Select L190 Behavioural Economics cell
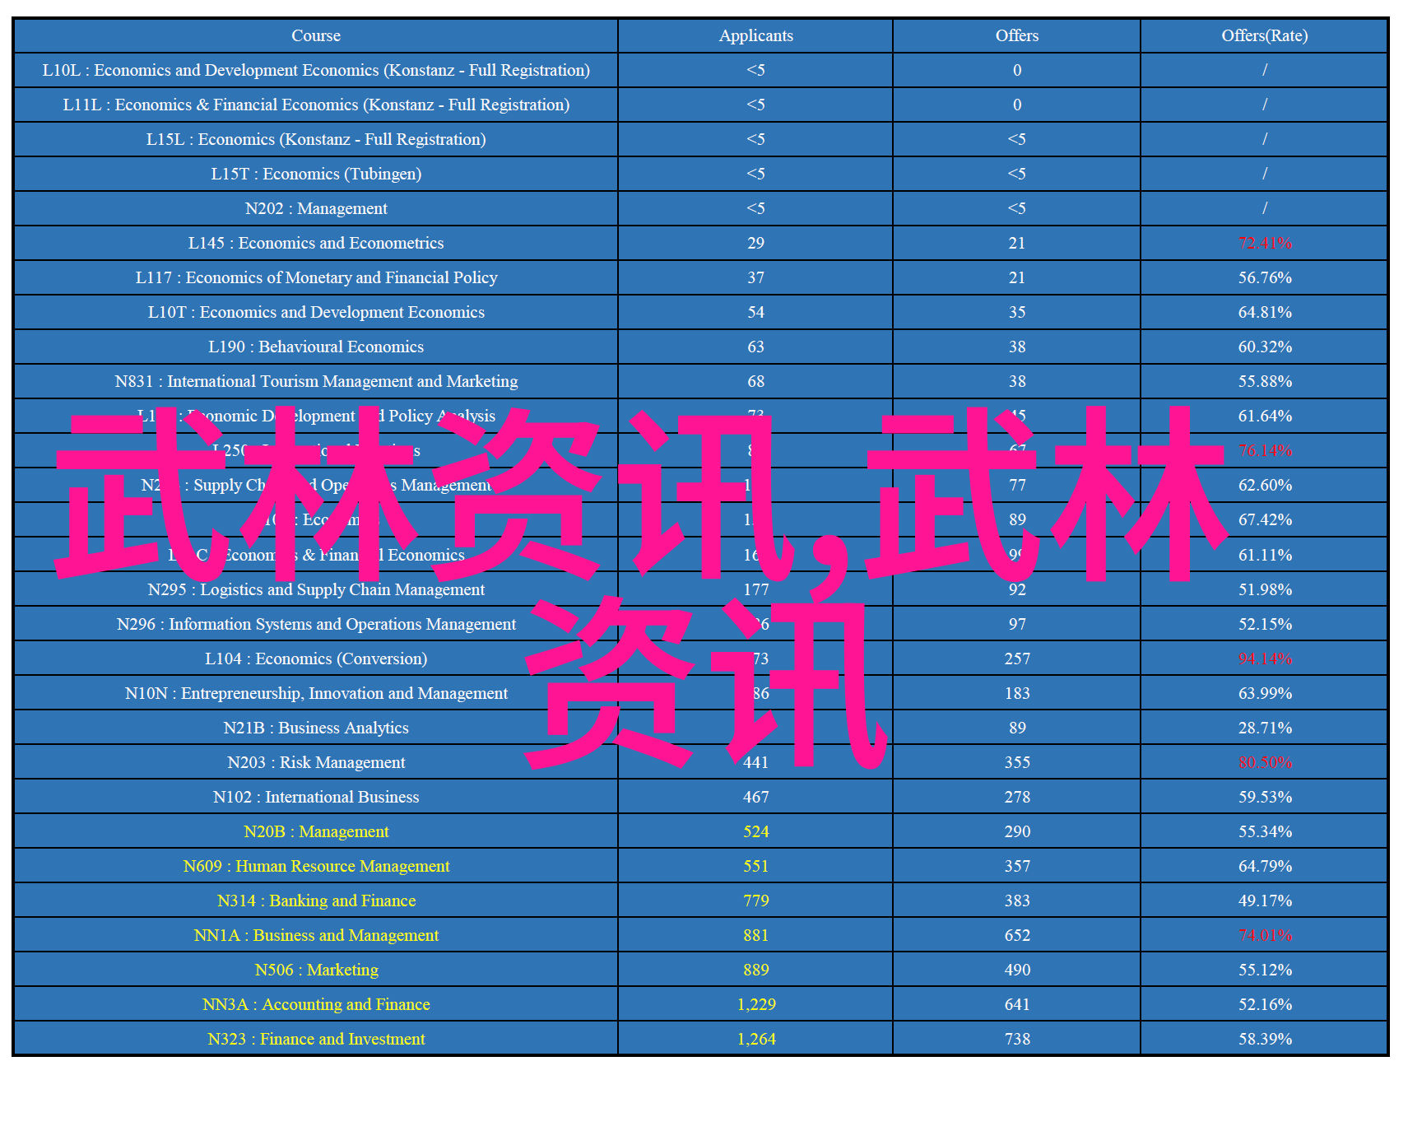Viewport: 1408px width, 1131px height. point(316,347)
